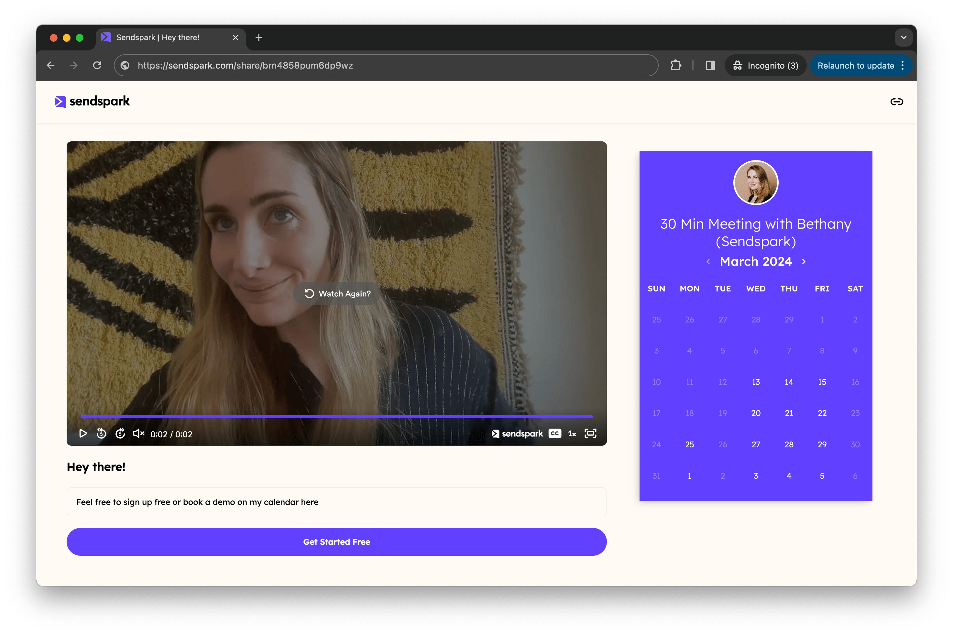Screen dimensions: 953x634
Task: Close the Sendspark tab
Action: [x=235, y=38]
